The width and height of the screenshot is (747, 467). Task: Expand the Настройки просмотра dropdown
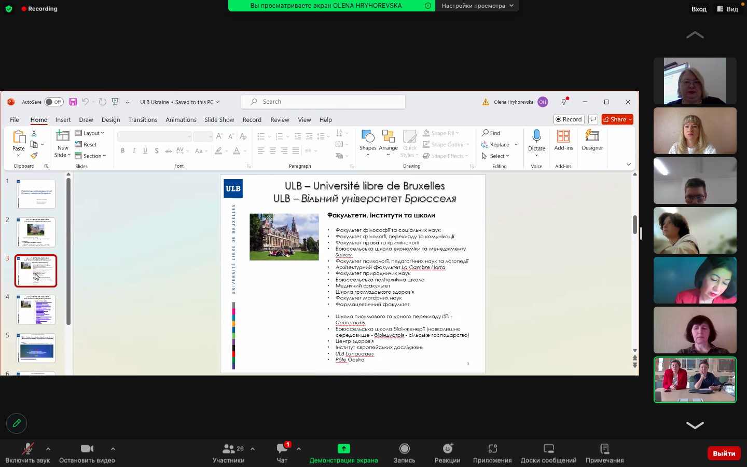[477, 6]
